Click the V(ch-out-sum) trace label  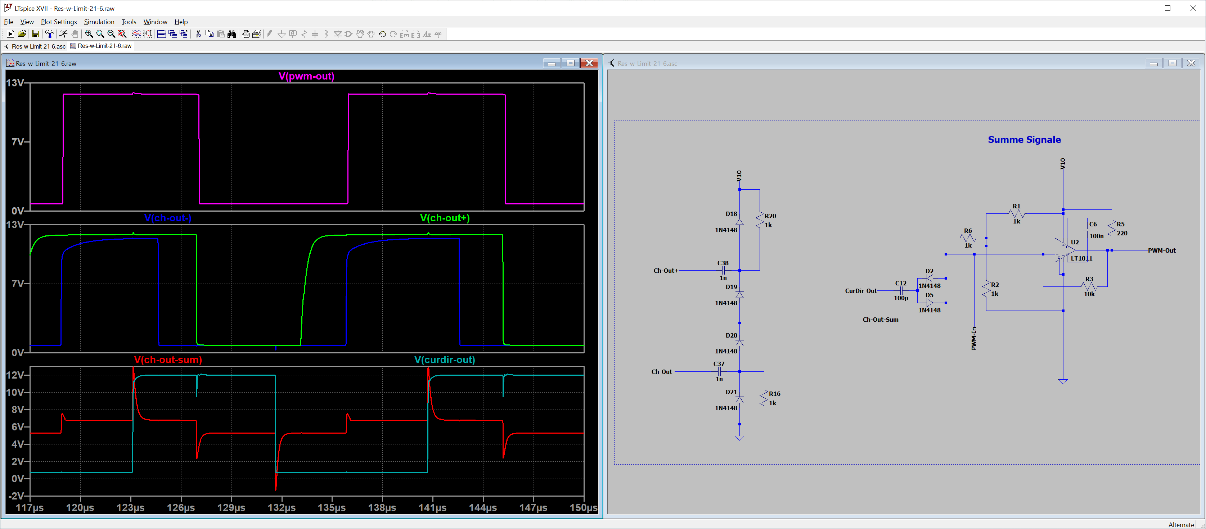[168, 360]
